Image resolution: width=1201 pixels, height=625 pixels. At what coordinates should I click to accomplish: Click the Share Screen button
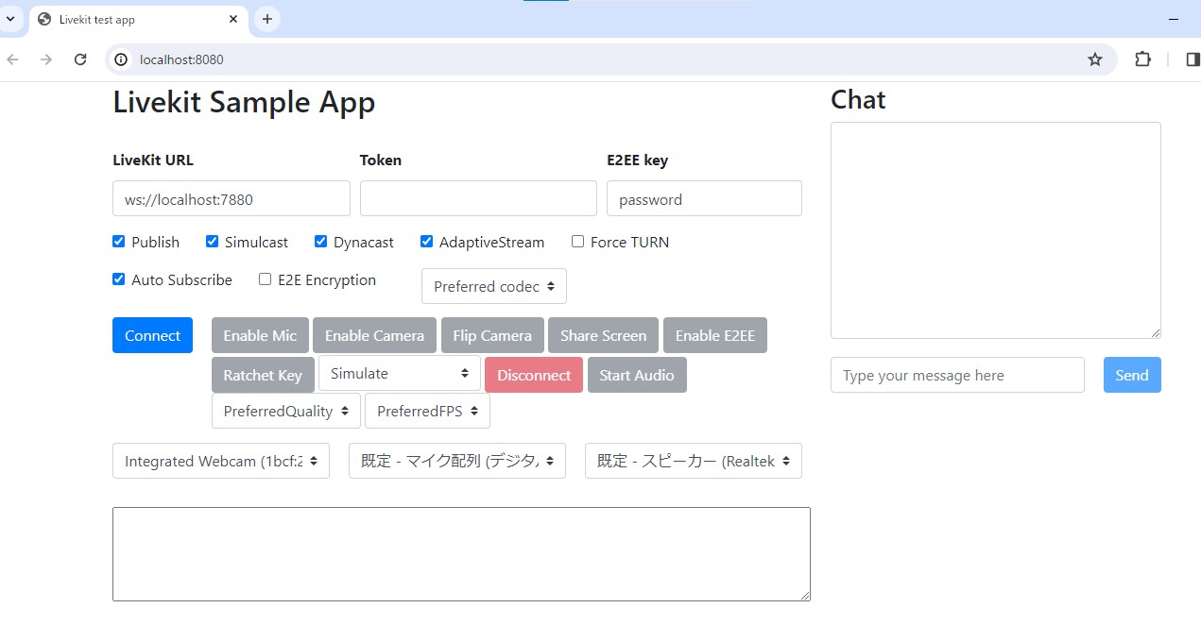[x=603, y=335]
